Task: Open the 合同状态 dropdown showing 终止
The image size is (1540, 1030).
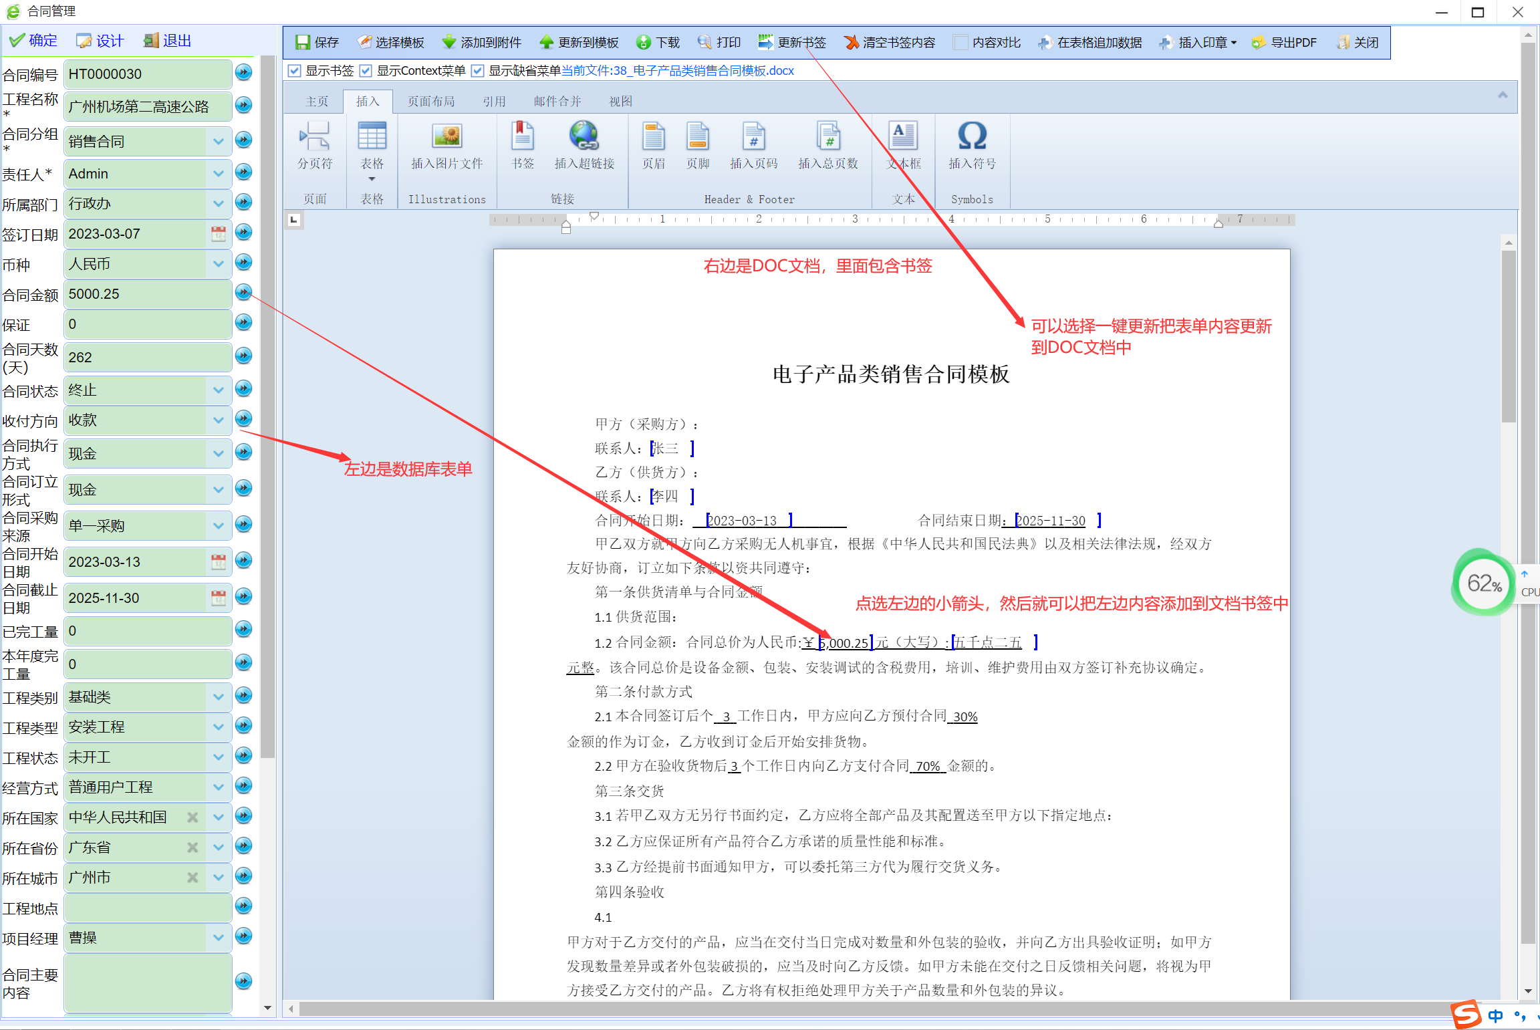Action: [x=219, y=390]
